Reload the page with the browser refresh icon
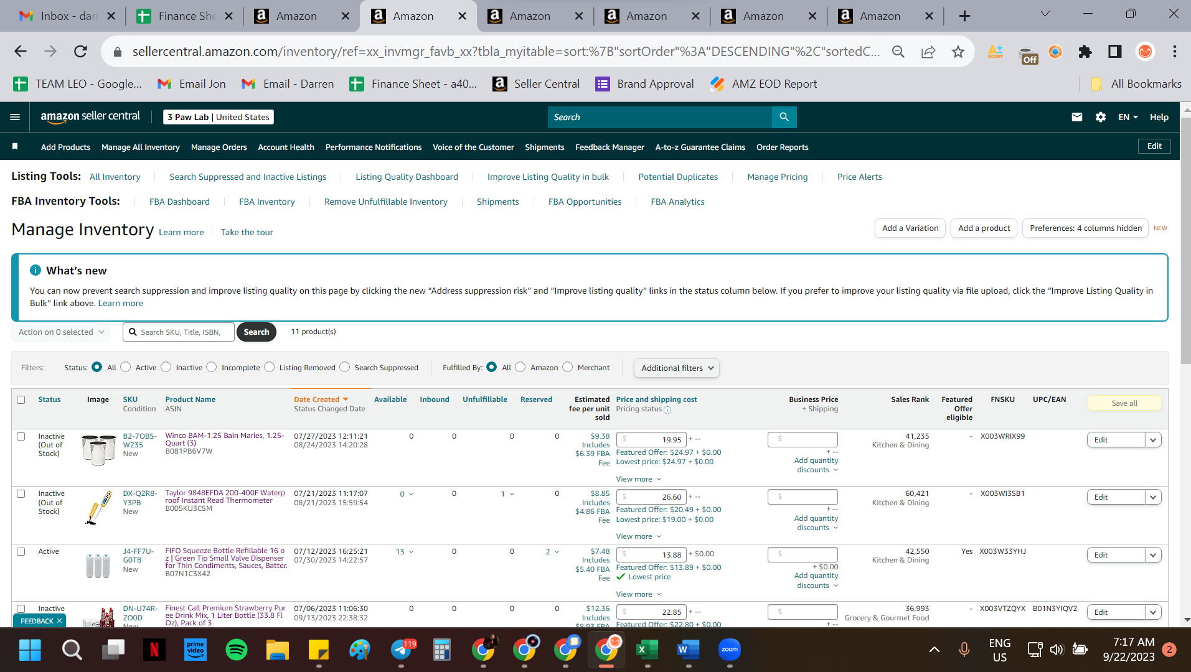Viewport: 1191px width, 672px height. coord(80,51)
